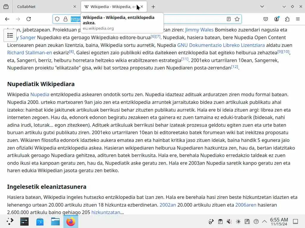Open System Settings from taskbar
Screen dimensions: 305x228
[24, 221]
